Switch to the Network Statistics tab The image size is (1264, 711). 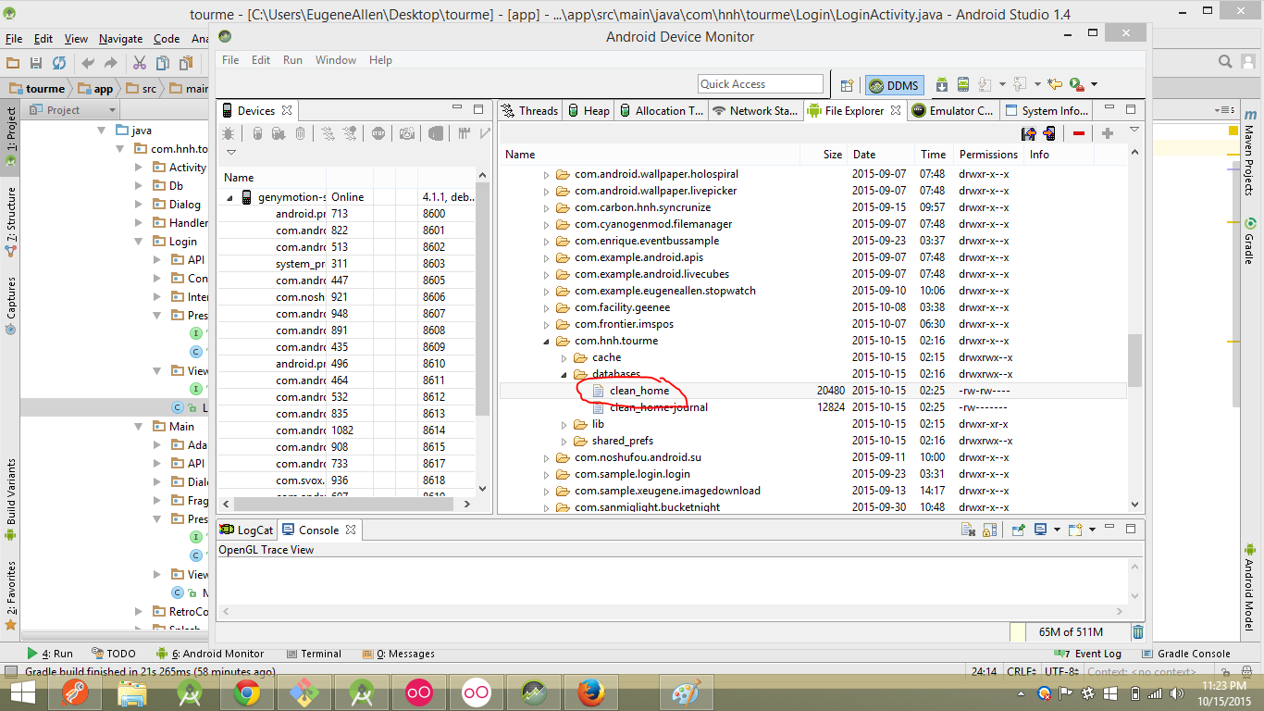(x=754, y=110)
